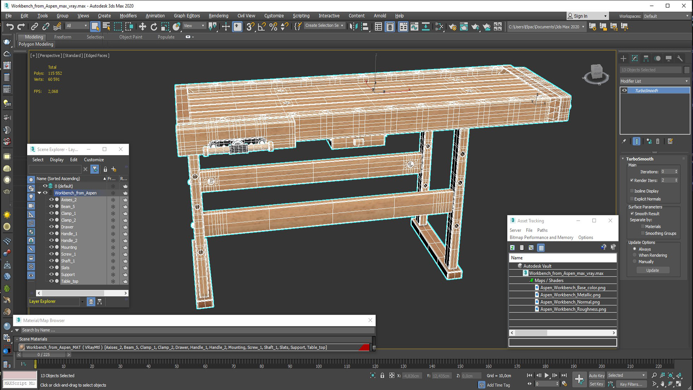Open the Render Setup icon

(x=452, y=26)
